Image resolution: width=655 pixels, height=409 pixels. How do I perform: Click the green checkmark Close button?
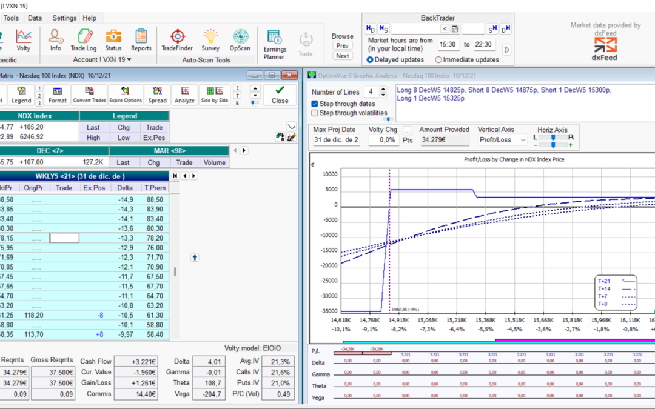(x=280, y=95)
